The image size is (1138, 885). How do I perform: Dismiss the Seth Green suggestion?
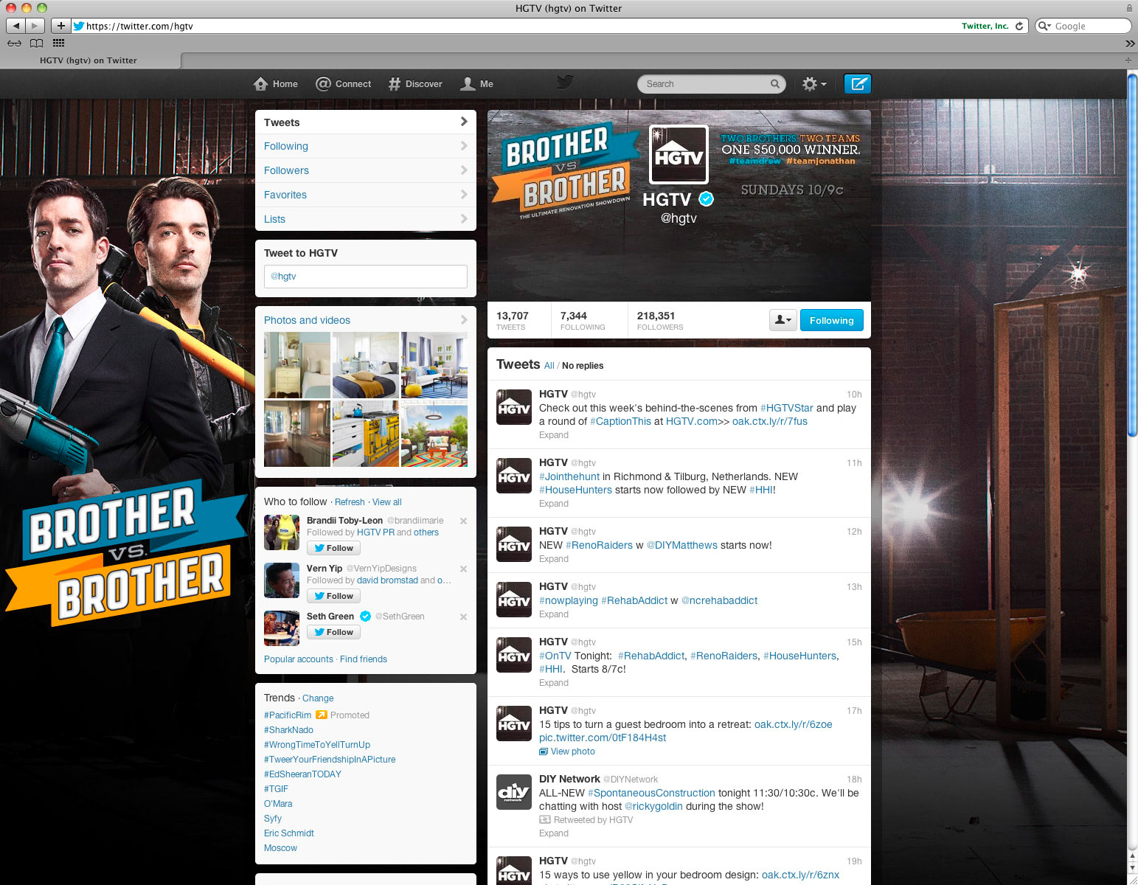click(x=463, y=617)
